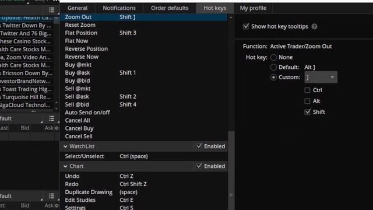Open the news panel list menu icon

pyautogui.click(x=51, y=10)
